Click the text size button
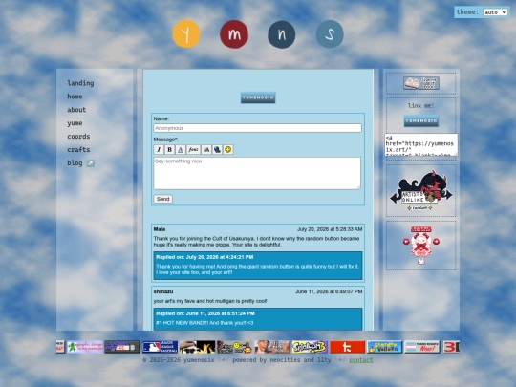This screenshot has height=387, width=516. coord(206,150)
